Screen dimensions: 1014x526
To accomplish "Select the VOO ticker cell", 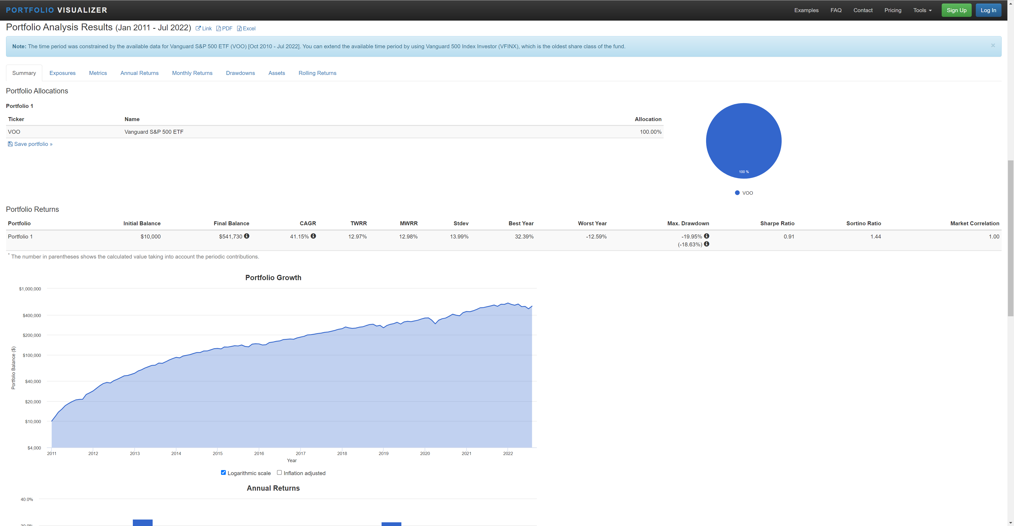I will [x=14, y=132].
